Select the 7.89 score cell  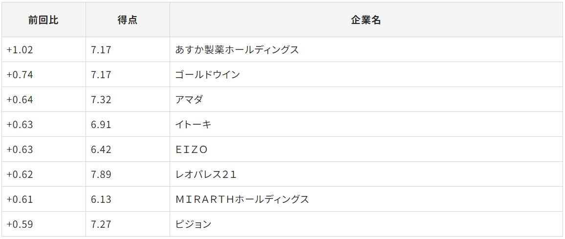tap(128, 174)
